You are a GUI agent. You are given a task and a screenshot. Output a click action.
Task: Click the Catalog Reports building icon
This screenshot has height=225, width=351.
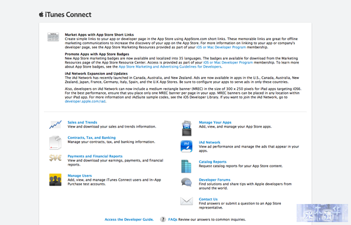[x=186, y=166]
